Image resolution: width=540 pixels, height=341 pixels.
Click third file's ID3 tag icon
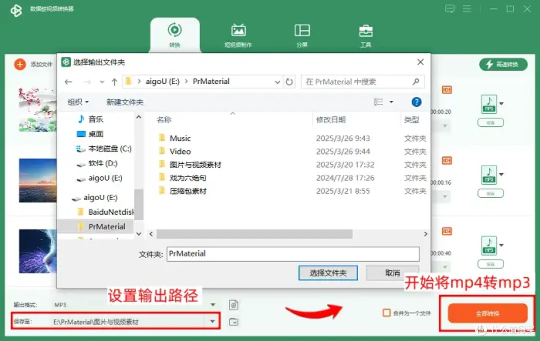pos(446,231)
